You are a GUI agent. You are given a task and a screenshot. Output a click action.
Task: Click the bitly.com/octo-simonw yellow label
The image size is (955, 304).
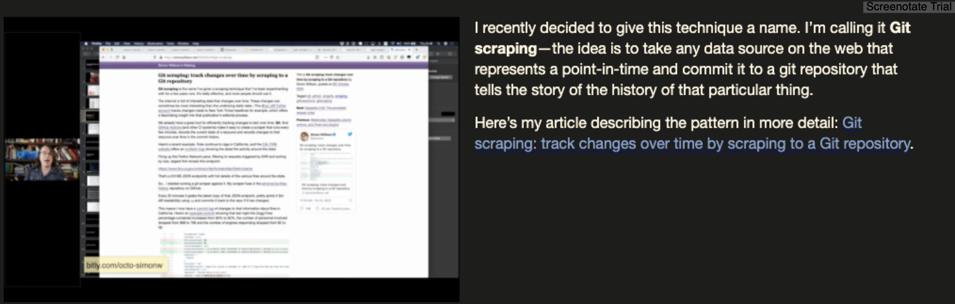[x=124, y=265]
